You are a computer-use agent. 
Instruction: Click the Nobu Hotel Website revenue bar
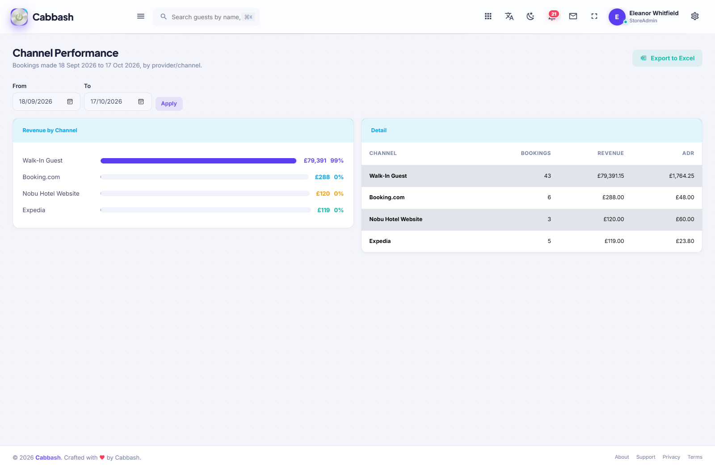[x=205, y=193]
